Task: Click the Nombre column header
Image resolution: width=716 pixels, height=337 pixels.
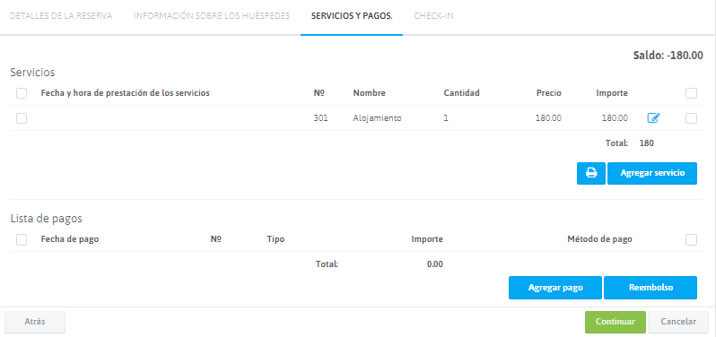Action: [x=369, y=93]
